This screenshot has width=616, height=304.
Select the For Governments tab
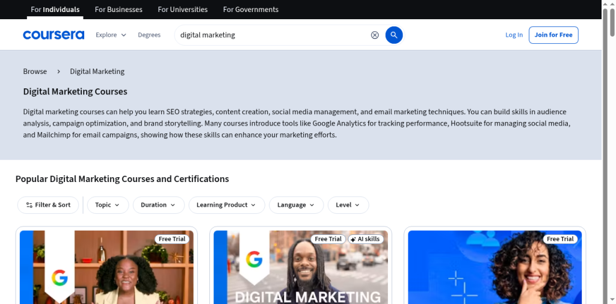point(251,10)
